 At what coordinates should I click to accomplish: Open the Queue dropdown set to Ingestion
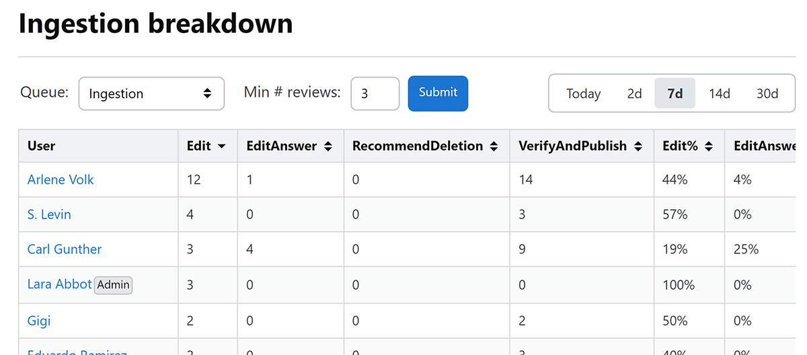[x=151, y=93]
